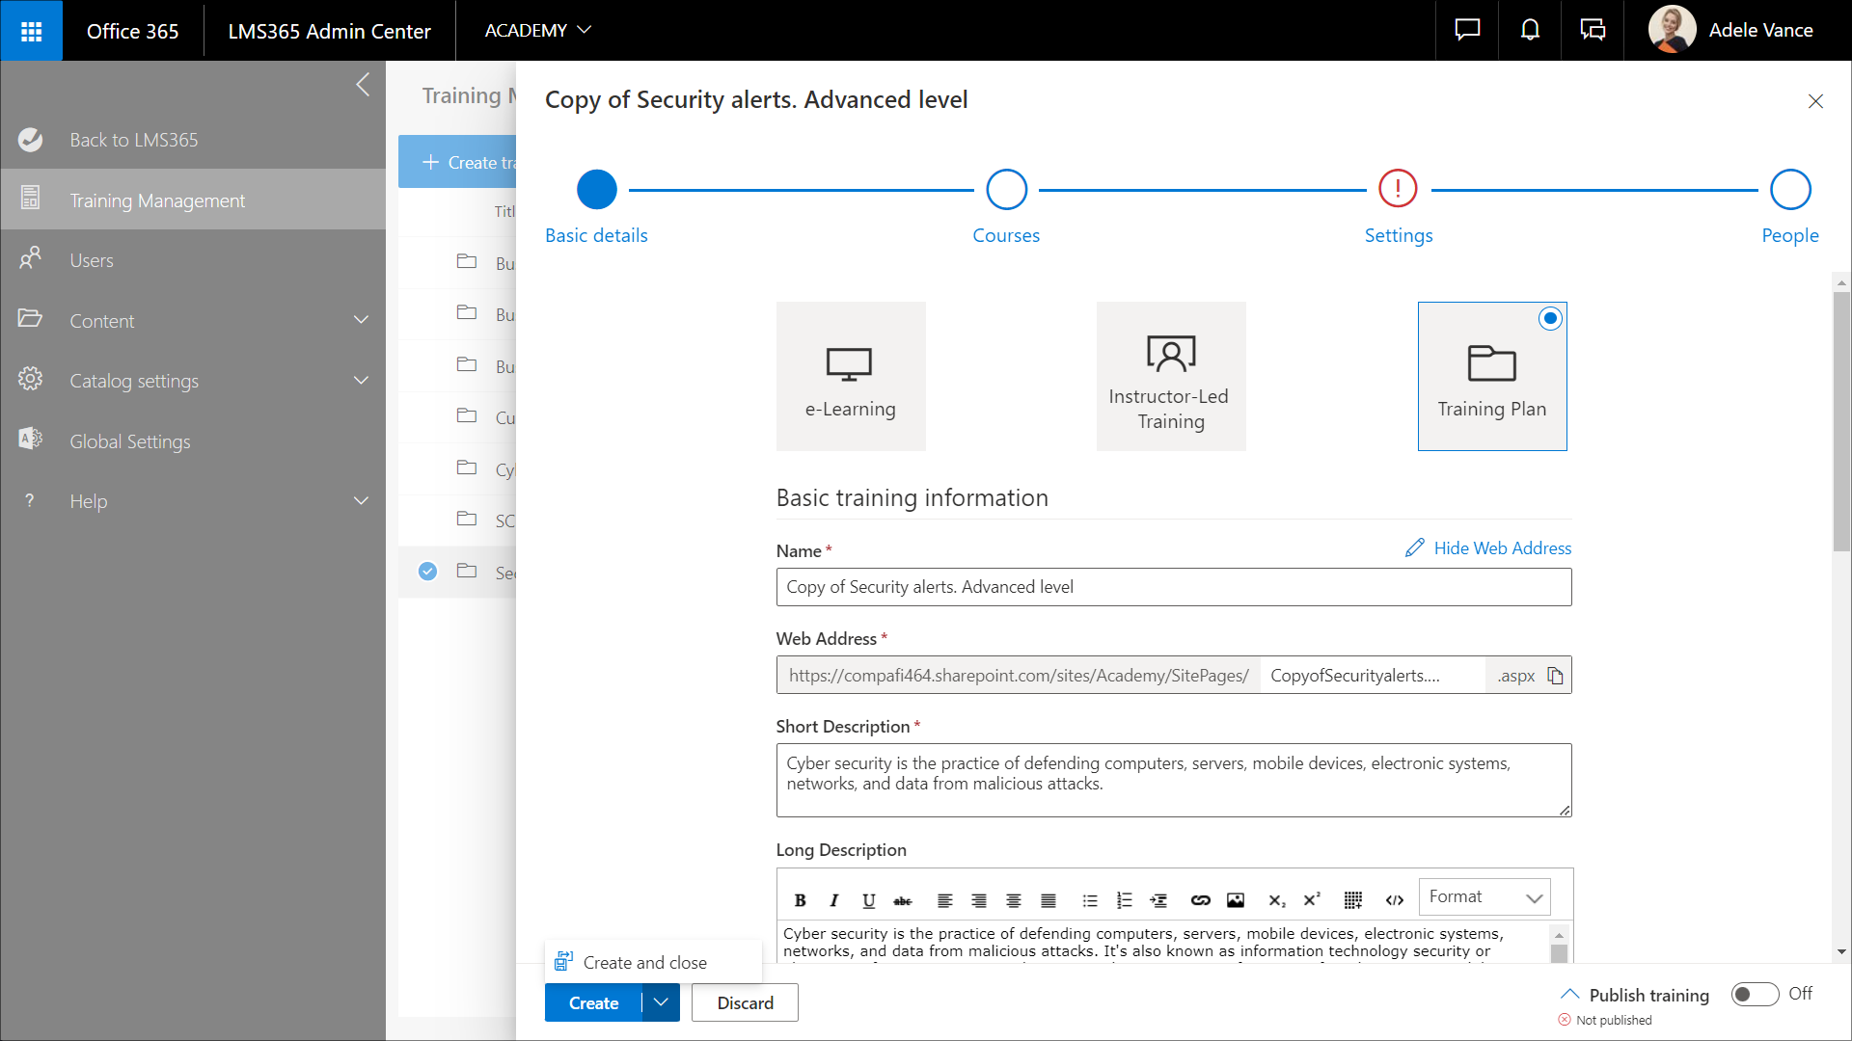The width and height of the screenshot is (1852, 1041).
Task: Click the Insert image icon in editor
Action: point(1235,900)
